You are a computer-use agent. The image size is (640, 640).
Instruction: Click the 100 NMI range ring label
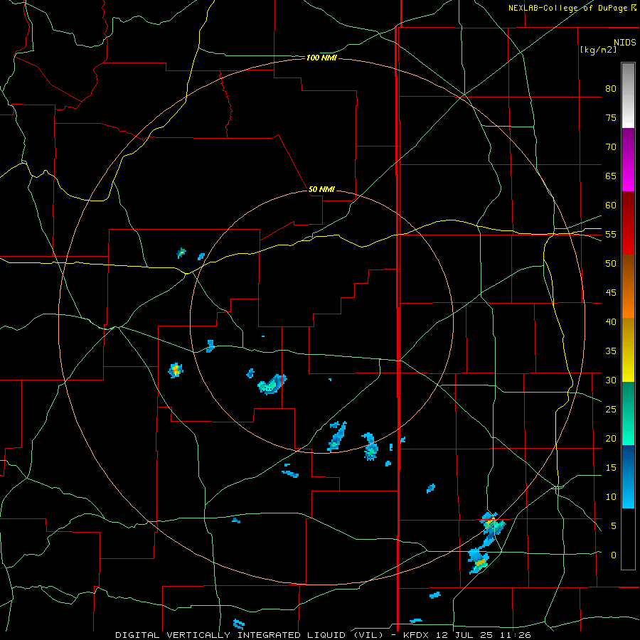[x=321, y=58]
